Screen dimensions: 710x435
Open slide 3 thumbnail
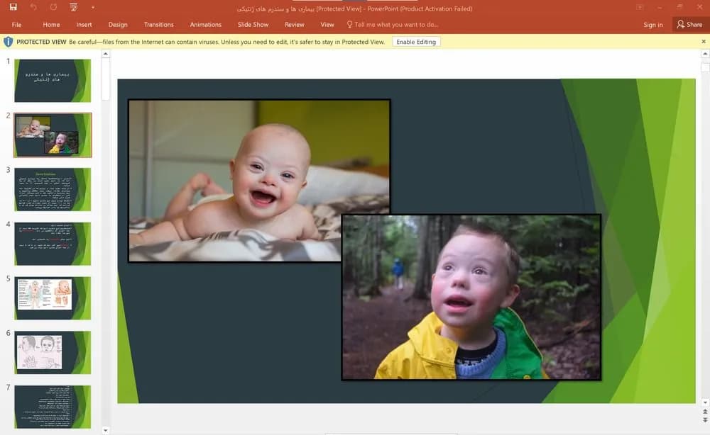tap(53, 189)
